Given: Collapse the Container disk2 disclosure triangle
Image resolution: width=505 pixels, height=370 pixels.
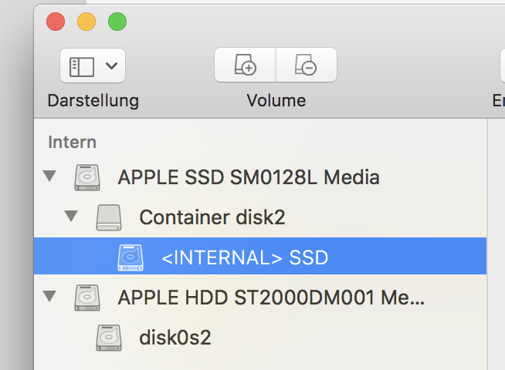Looking at the screenshot, I should click(x=72, y=217).
